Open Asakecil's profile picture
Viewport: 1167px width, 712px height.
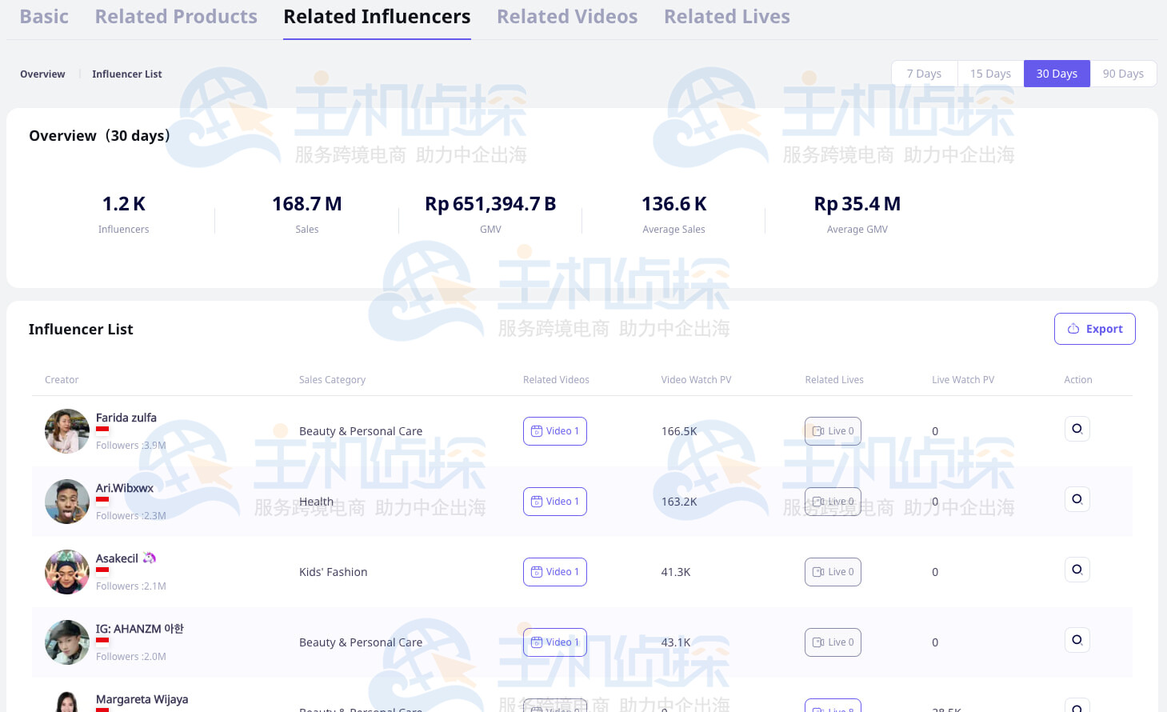(67, 572)
